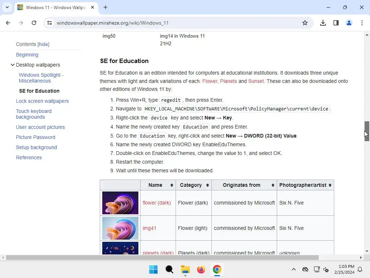The image size is (370, 278).
Task: Go to Setup background section
Action: [36, 147]
